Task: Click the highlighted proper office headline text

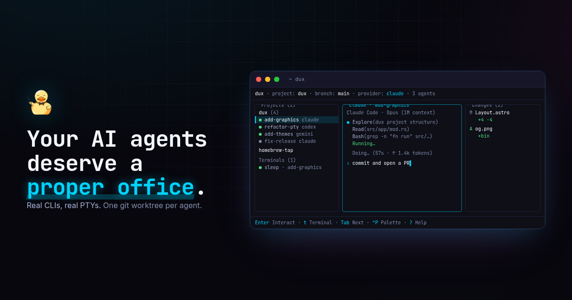Action: tap(111, 188)
